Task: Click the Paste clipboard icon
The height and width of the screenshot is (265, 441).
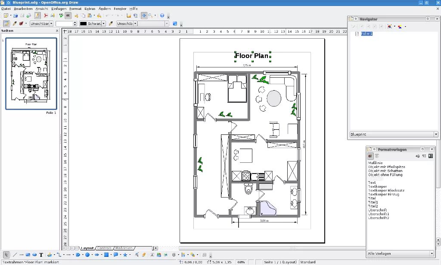Action: point(90,16)
